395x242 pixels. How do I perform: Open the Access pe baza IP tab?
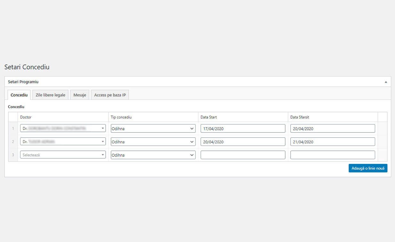point(110,95)
